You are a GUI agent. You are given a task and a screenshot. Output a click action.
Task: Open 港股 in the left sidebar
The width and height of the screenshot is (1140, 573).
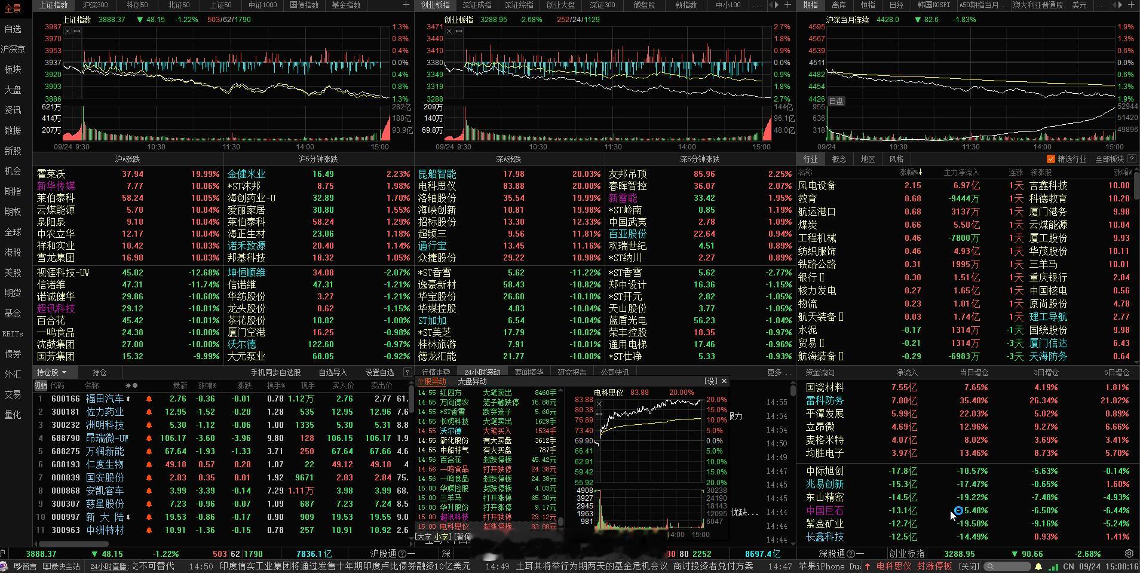(x=13, y=252)
